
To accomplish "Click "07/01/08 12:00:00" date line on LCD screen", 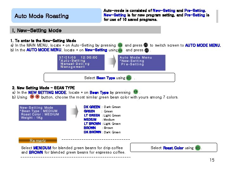I will pyautogui.click(x=78, y=57).
